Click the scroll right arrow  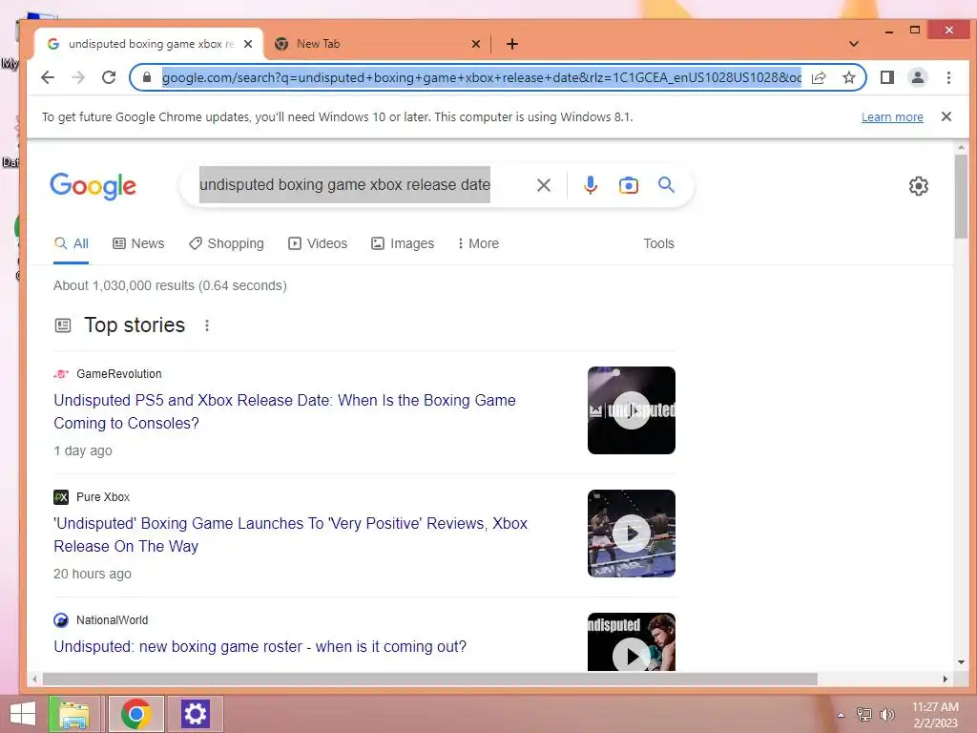coord(945,679)
